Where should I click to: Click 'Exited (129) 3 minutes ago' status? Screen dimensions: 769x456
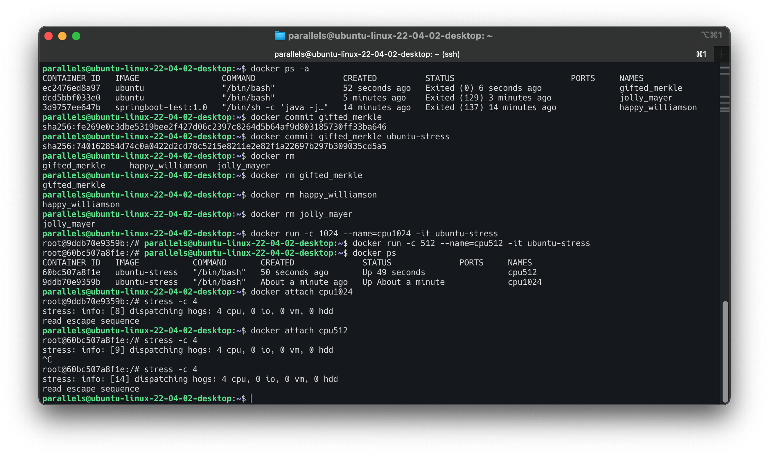tap(488, 98)
